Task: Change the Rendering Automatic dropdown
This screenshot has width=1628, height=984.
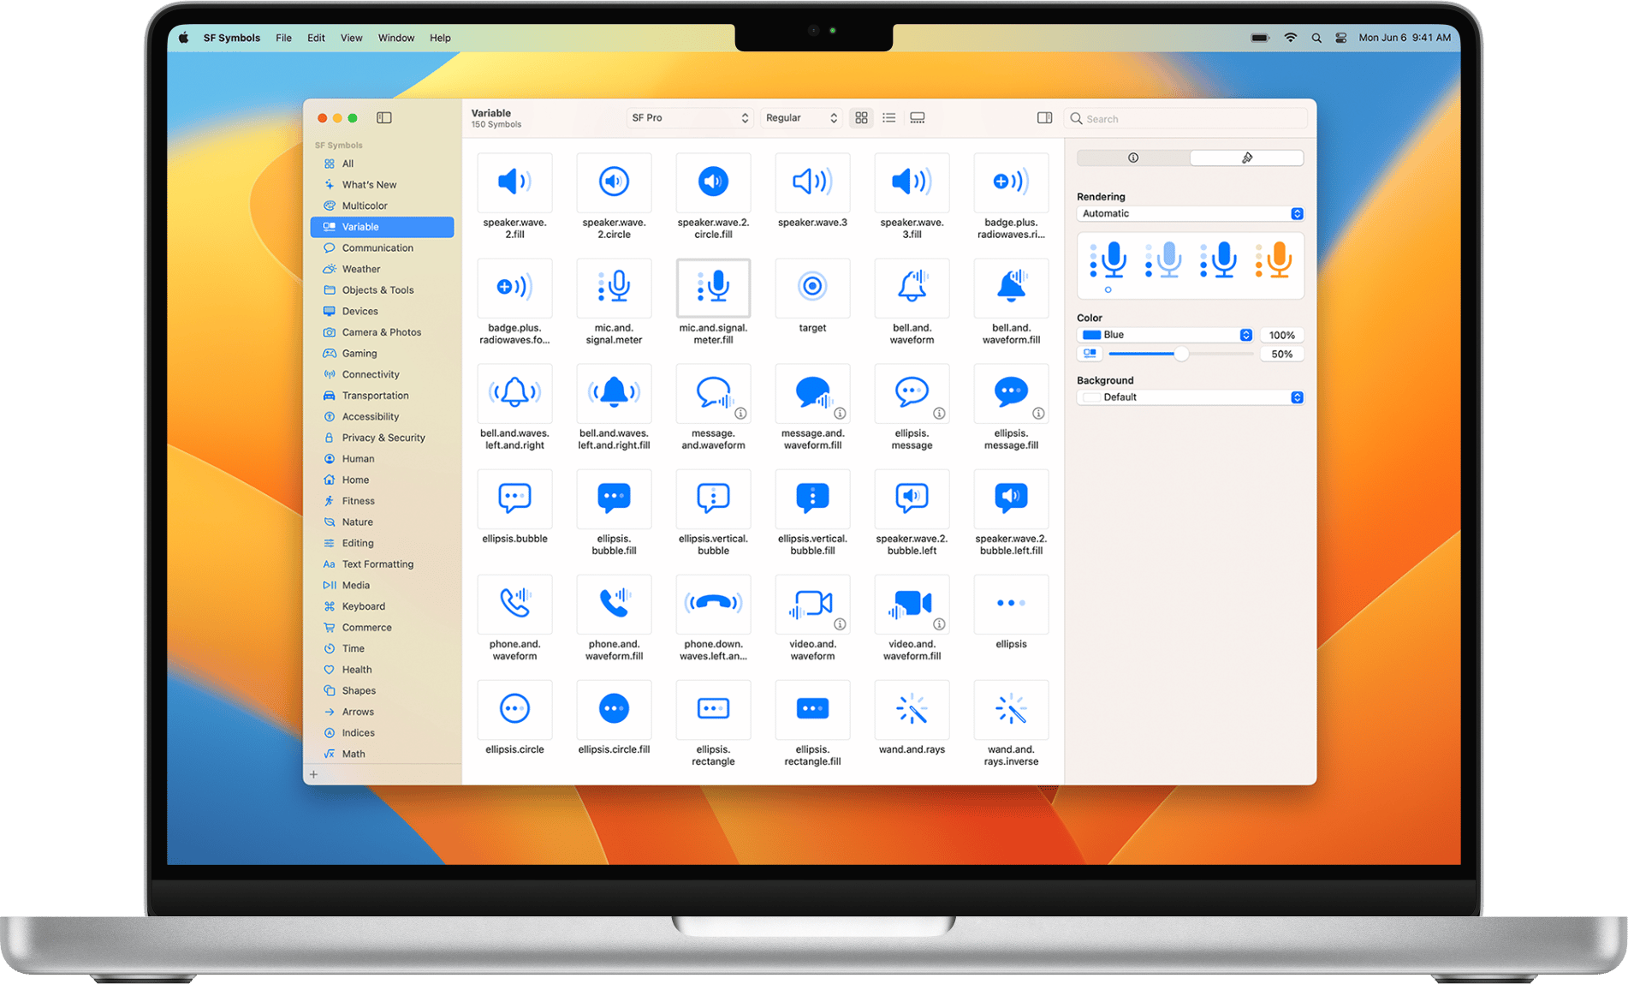Action: click(x=1189, y=213)
